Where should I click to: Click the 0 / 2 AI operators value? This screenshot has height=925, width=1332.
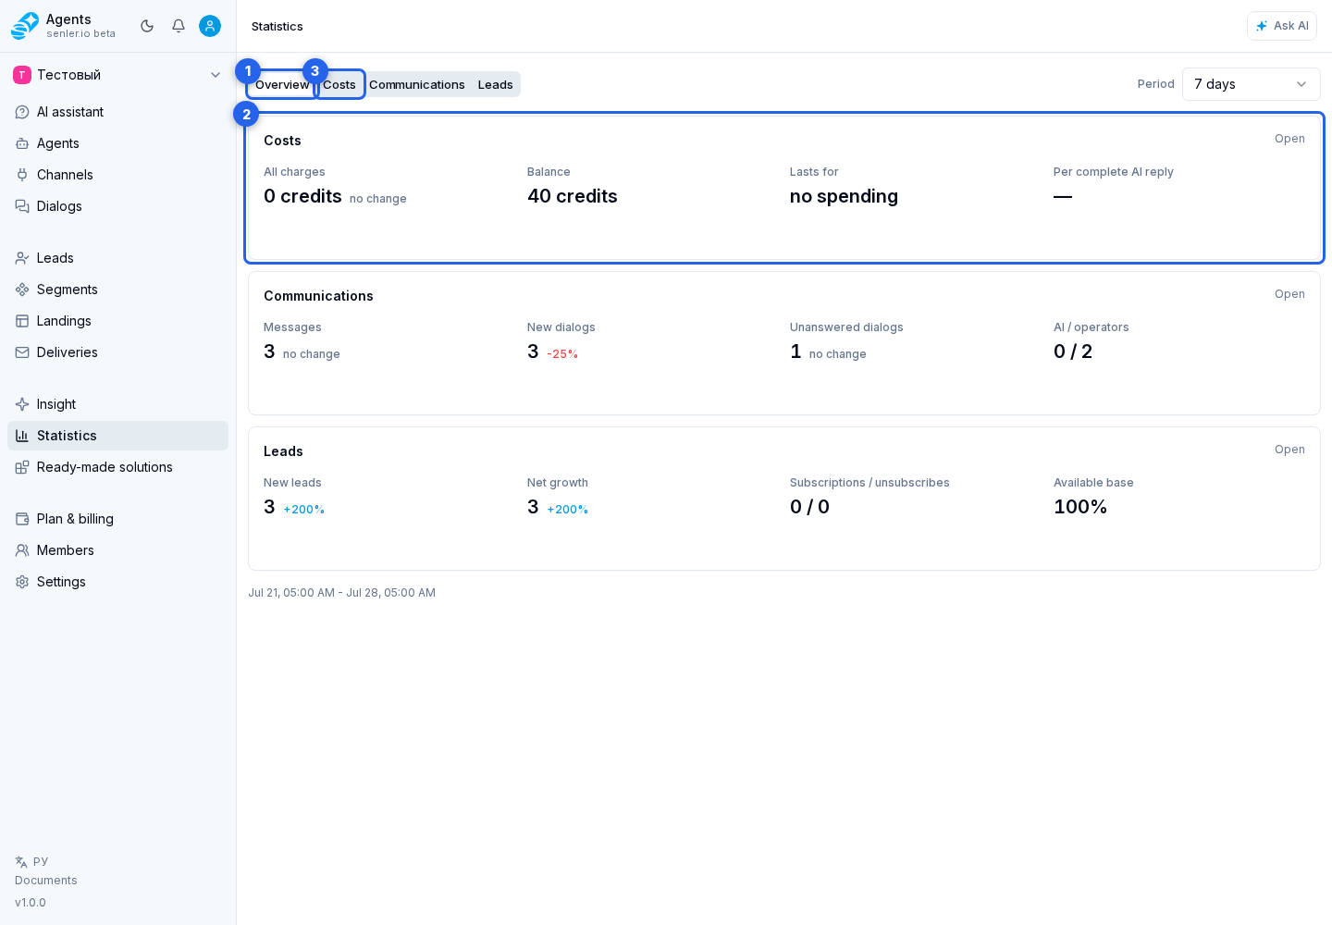pos(1073,351)
